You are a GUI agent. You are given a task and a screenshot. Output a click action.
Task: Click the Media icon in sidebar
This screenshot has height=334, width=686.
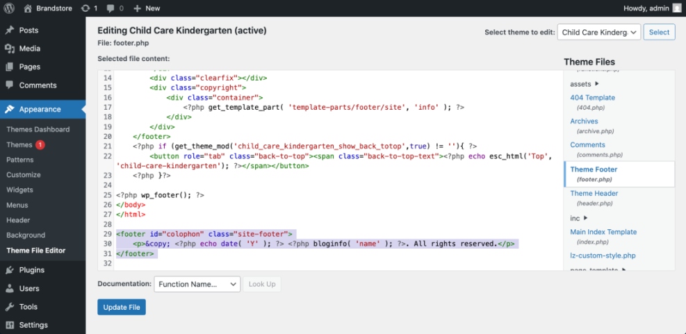(x=10, y=49)
